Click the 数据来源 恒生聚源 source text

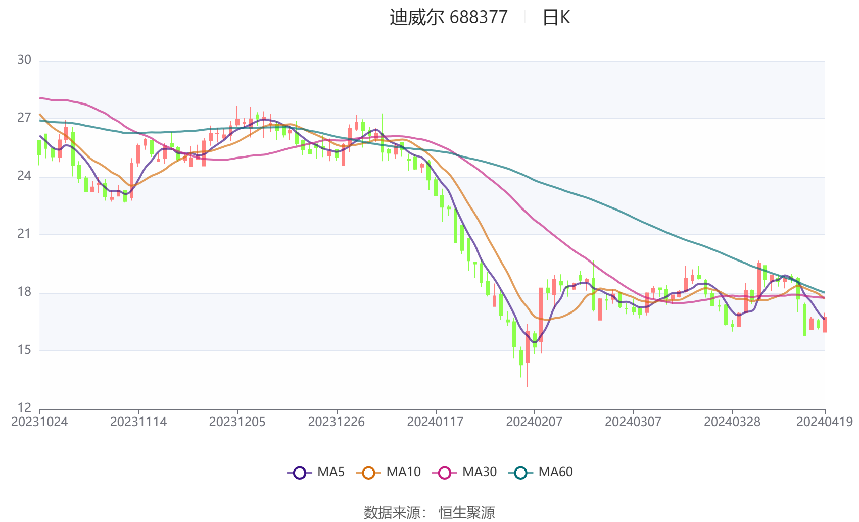point(429,513)
